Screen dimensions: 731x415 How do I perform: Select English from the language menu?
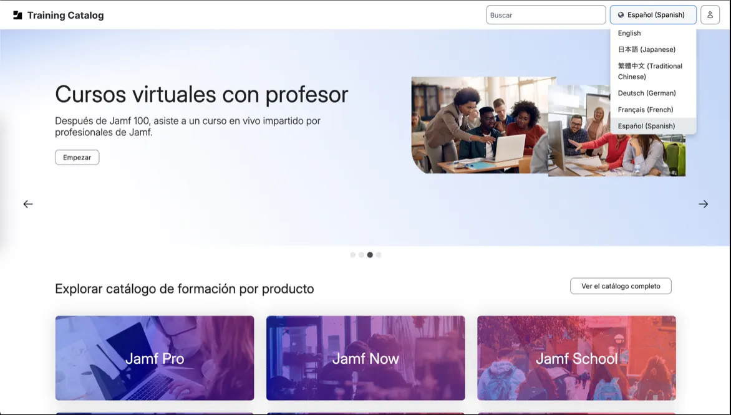(629, 33)
